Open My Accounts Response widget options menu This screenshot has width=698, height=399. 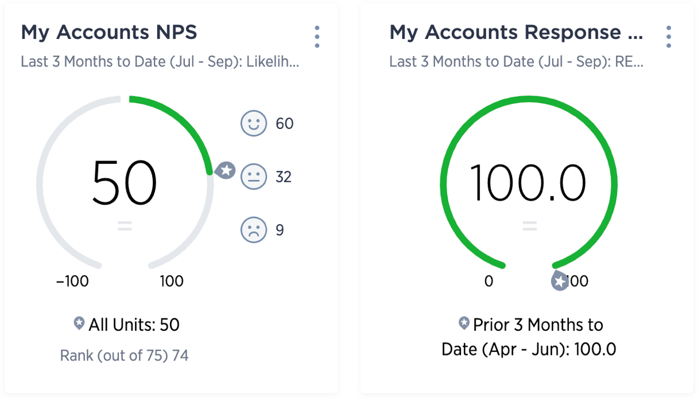coord(668,37)
